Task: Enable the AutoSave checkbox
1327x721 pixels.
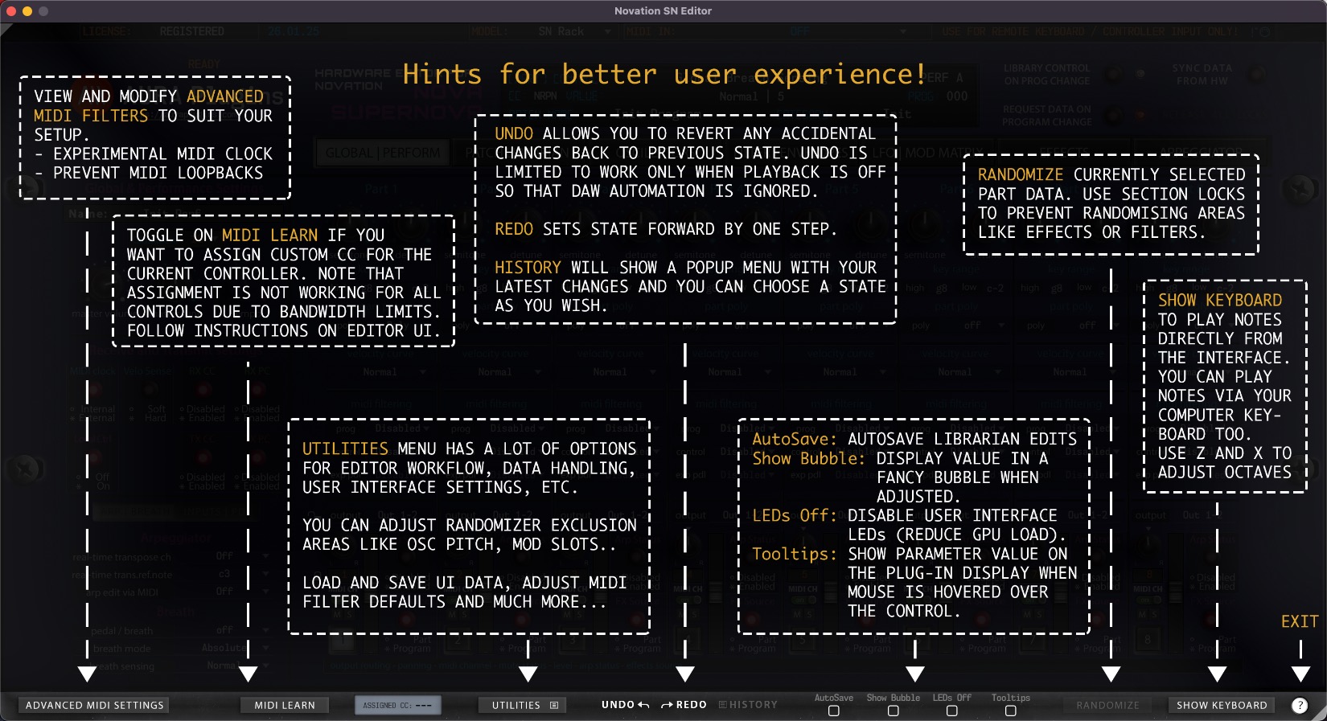Action: pos(833,711)
